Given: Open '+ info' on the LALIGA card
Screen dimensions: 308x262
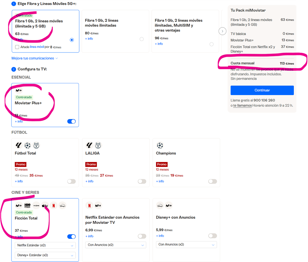Looking at the screenshot, I should 89,181.
